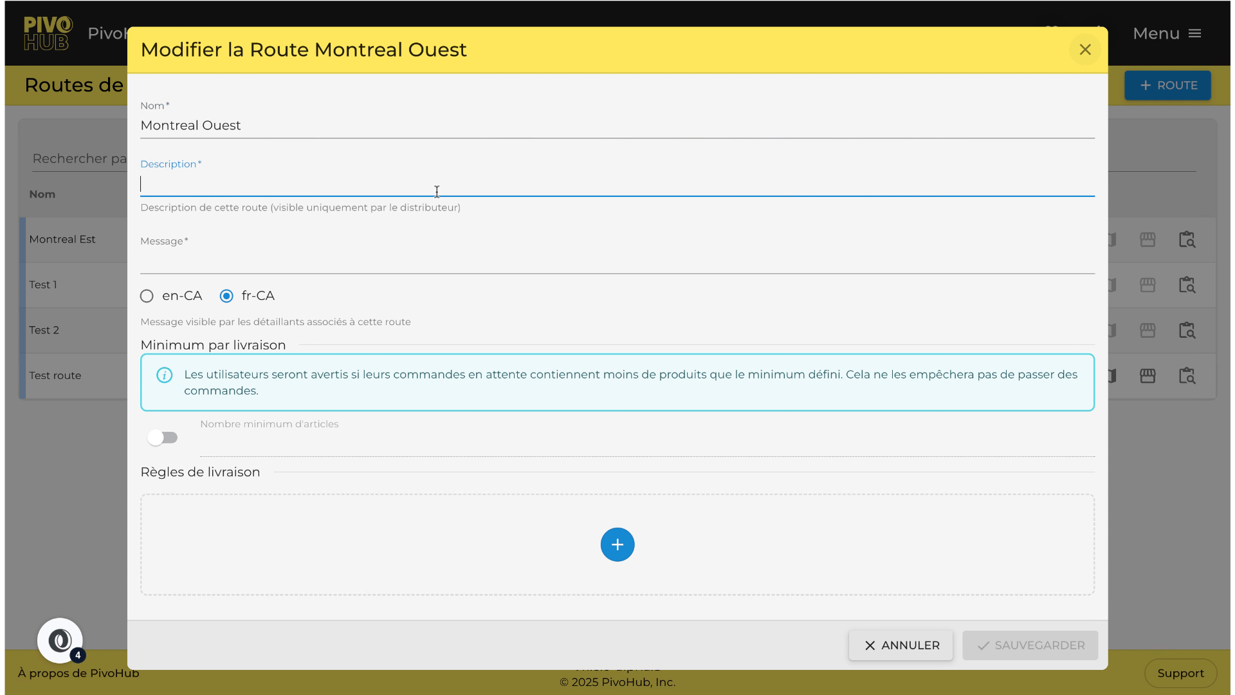The height and width of the screenshot is (695, 1235).
Task: Select the fr-CA language radio
Action: pos(226,296)
